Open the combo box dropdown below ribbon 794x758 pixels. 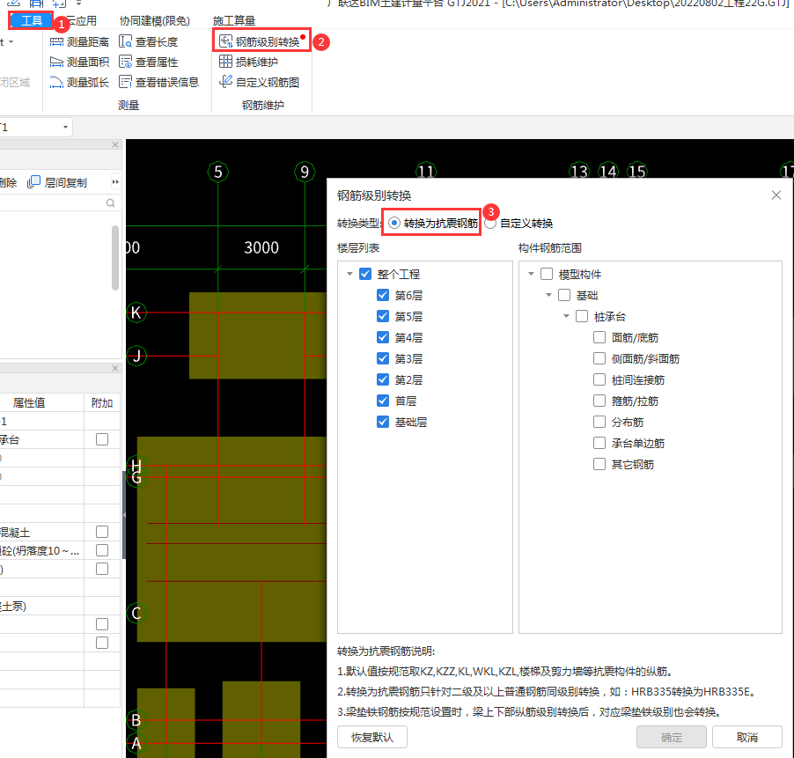coord(65,127)
